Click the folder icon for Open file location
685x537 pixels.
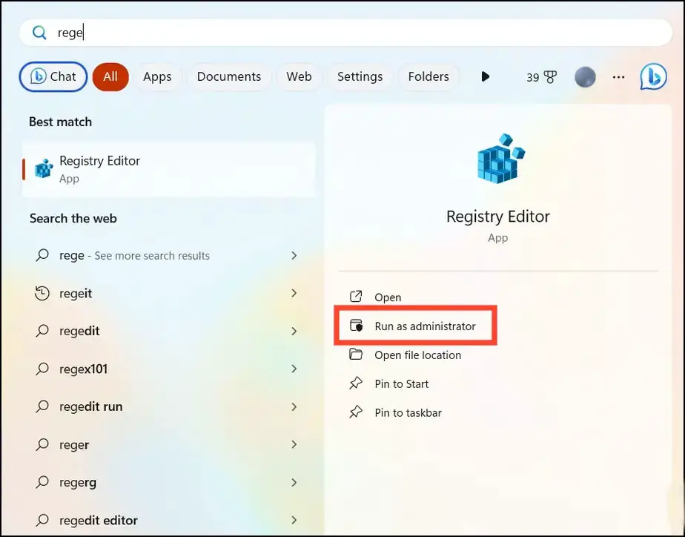tap(356, 354)
